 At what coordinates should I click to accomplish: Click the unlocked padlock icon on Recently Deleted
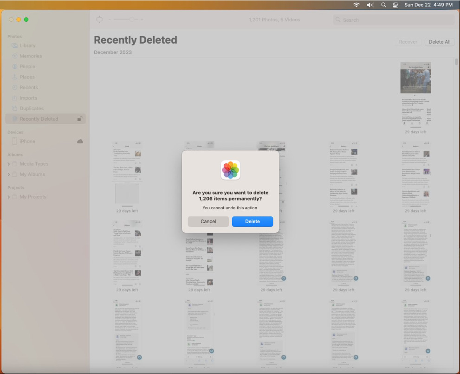(x=79, y=118)
